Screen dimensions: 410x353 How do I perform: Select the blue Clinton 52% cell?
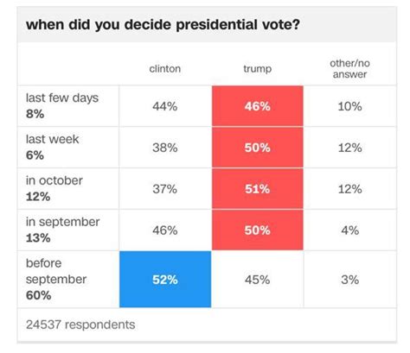tap(165, 279)
